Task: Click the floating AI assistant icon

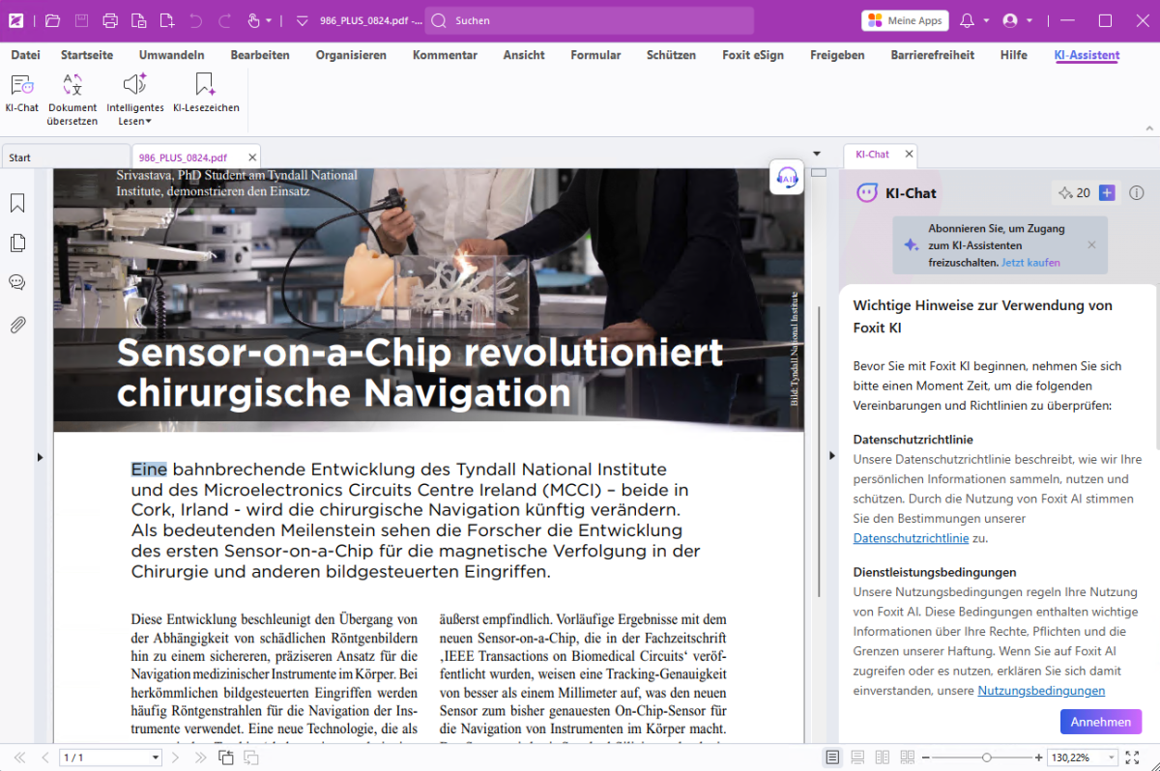Action: coord(786,178)
